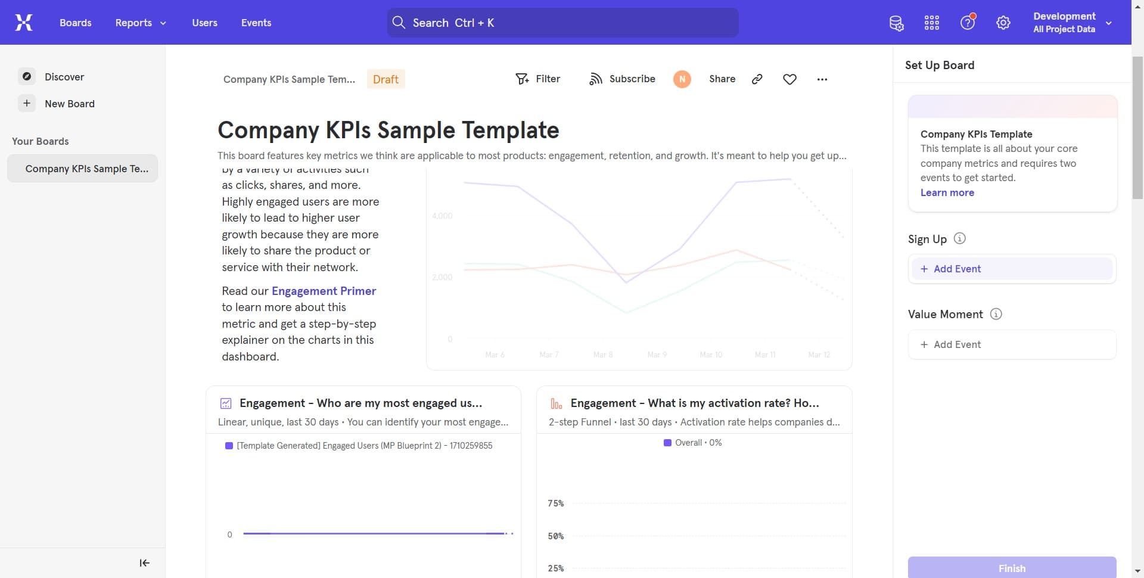Favorite the board with the heart icon
Image resolution: width=1144 pixels, height=578 pixels.
pos(789,79)
